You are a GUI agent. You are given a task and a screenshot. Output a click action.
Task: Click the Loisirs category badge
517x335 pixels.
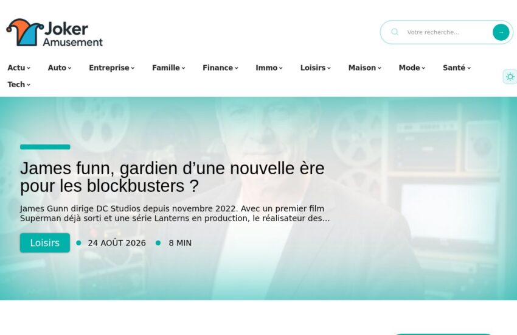[x=45, y=243]
